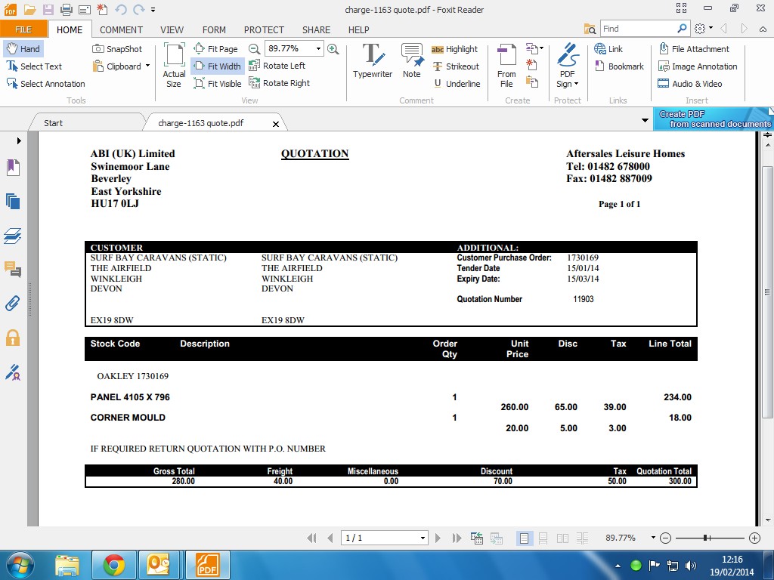Open the Bookmarks side panel
The height and width of the screenshot is (580, 774).
click(x=13, y=168)
